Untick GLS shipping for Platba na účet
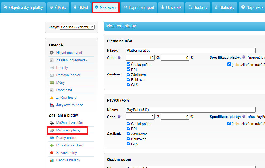The width and height of the screenshot is (265, 168). coord(129,85)
